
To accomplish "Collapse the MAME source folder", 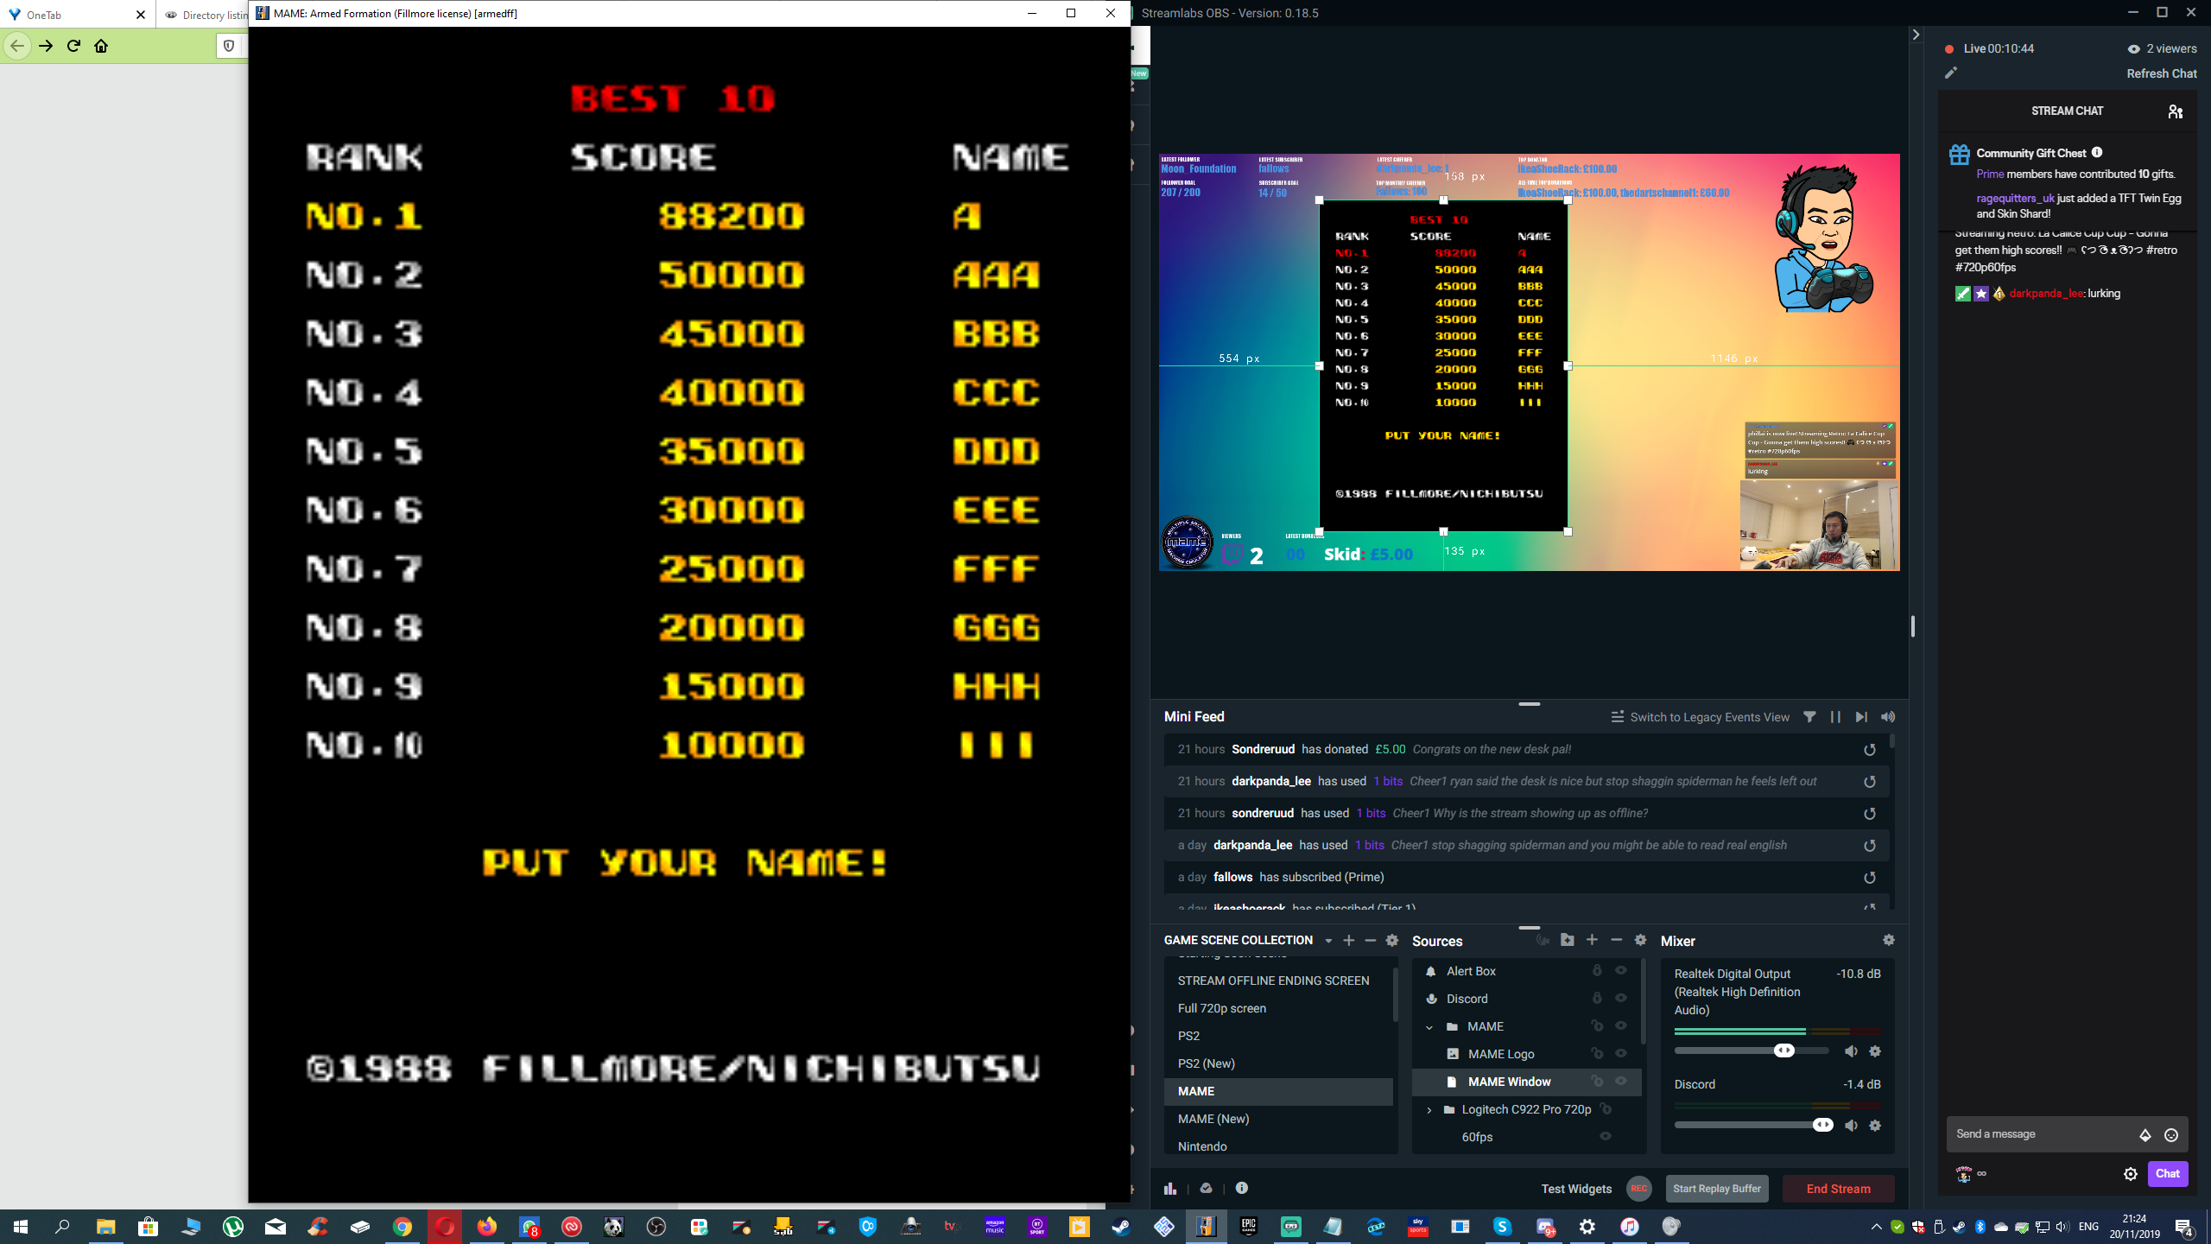I will (x=1429, y=1027).
